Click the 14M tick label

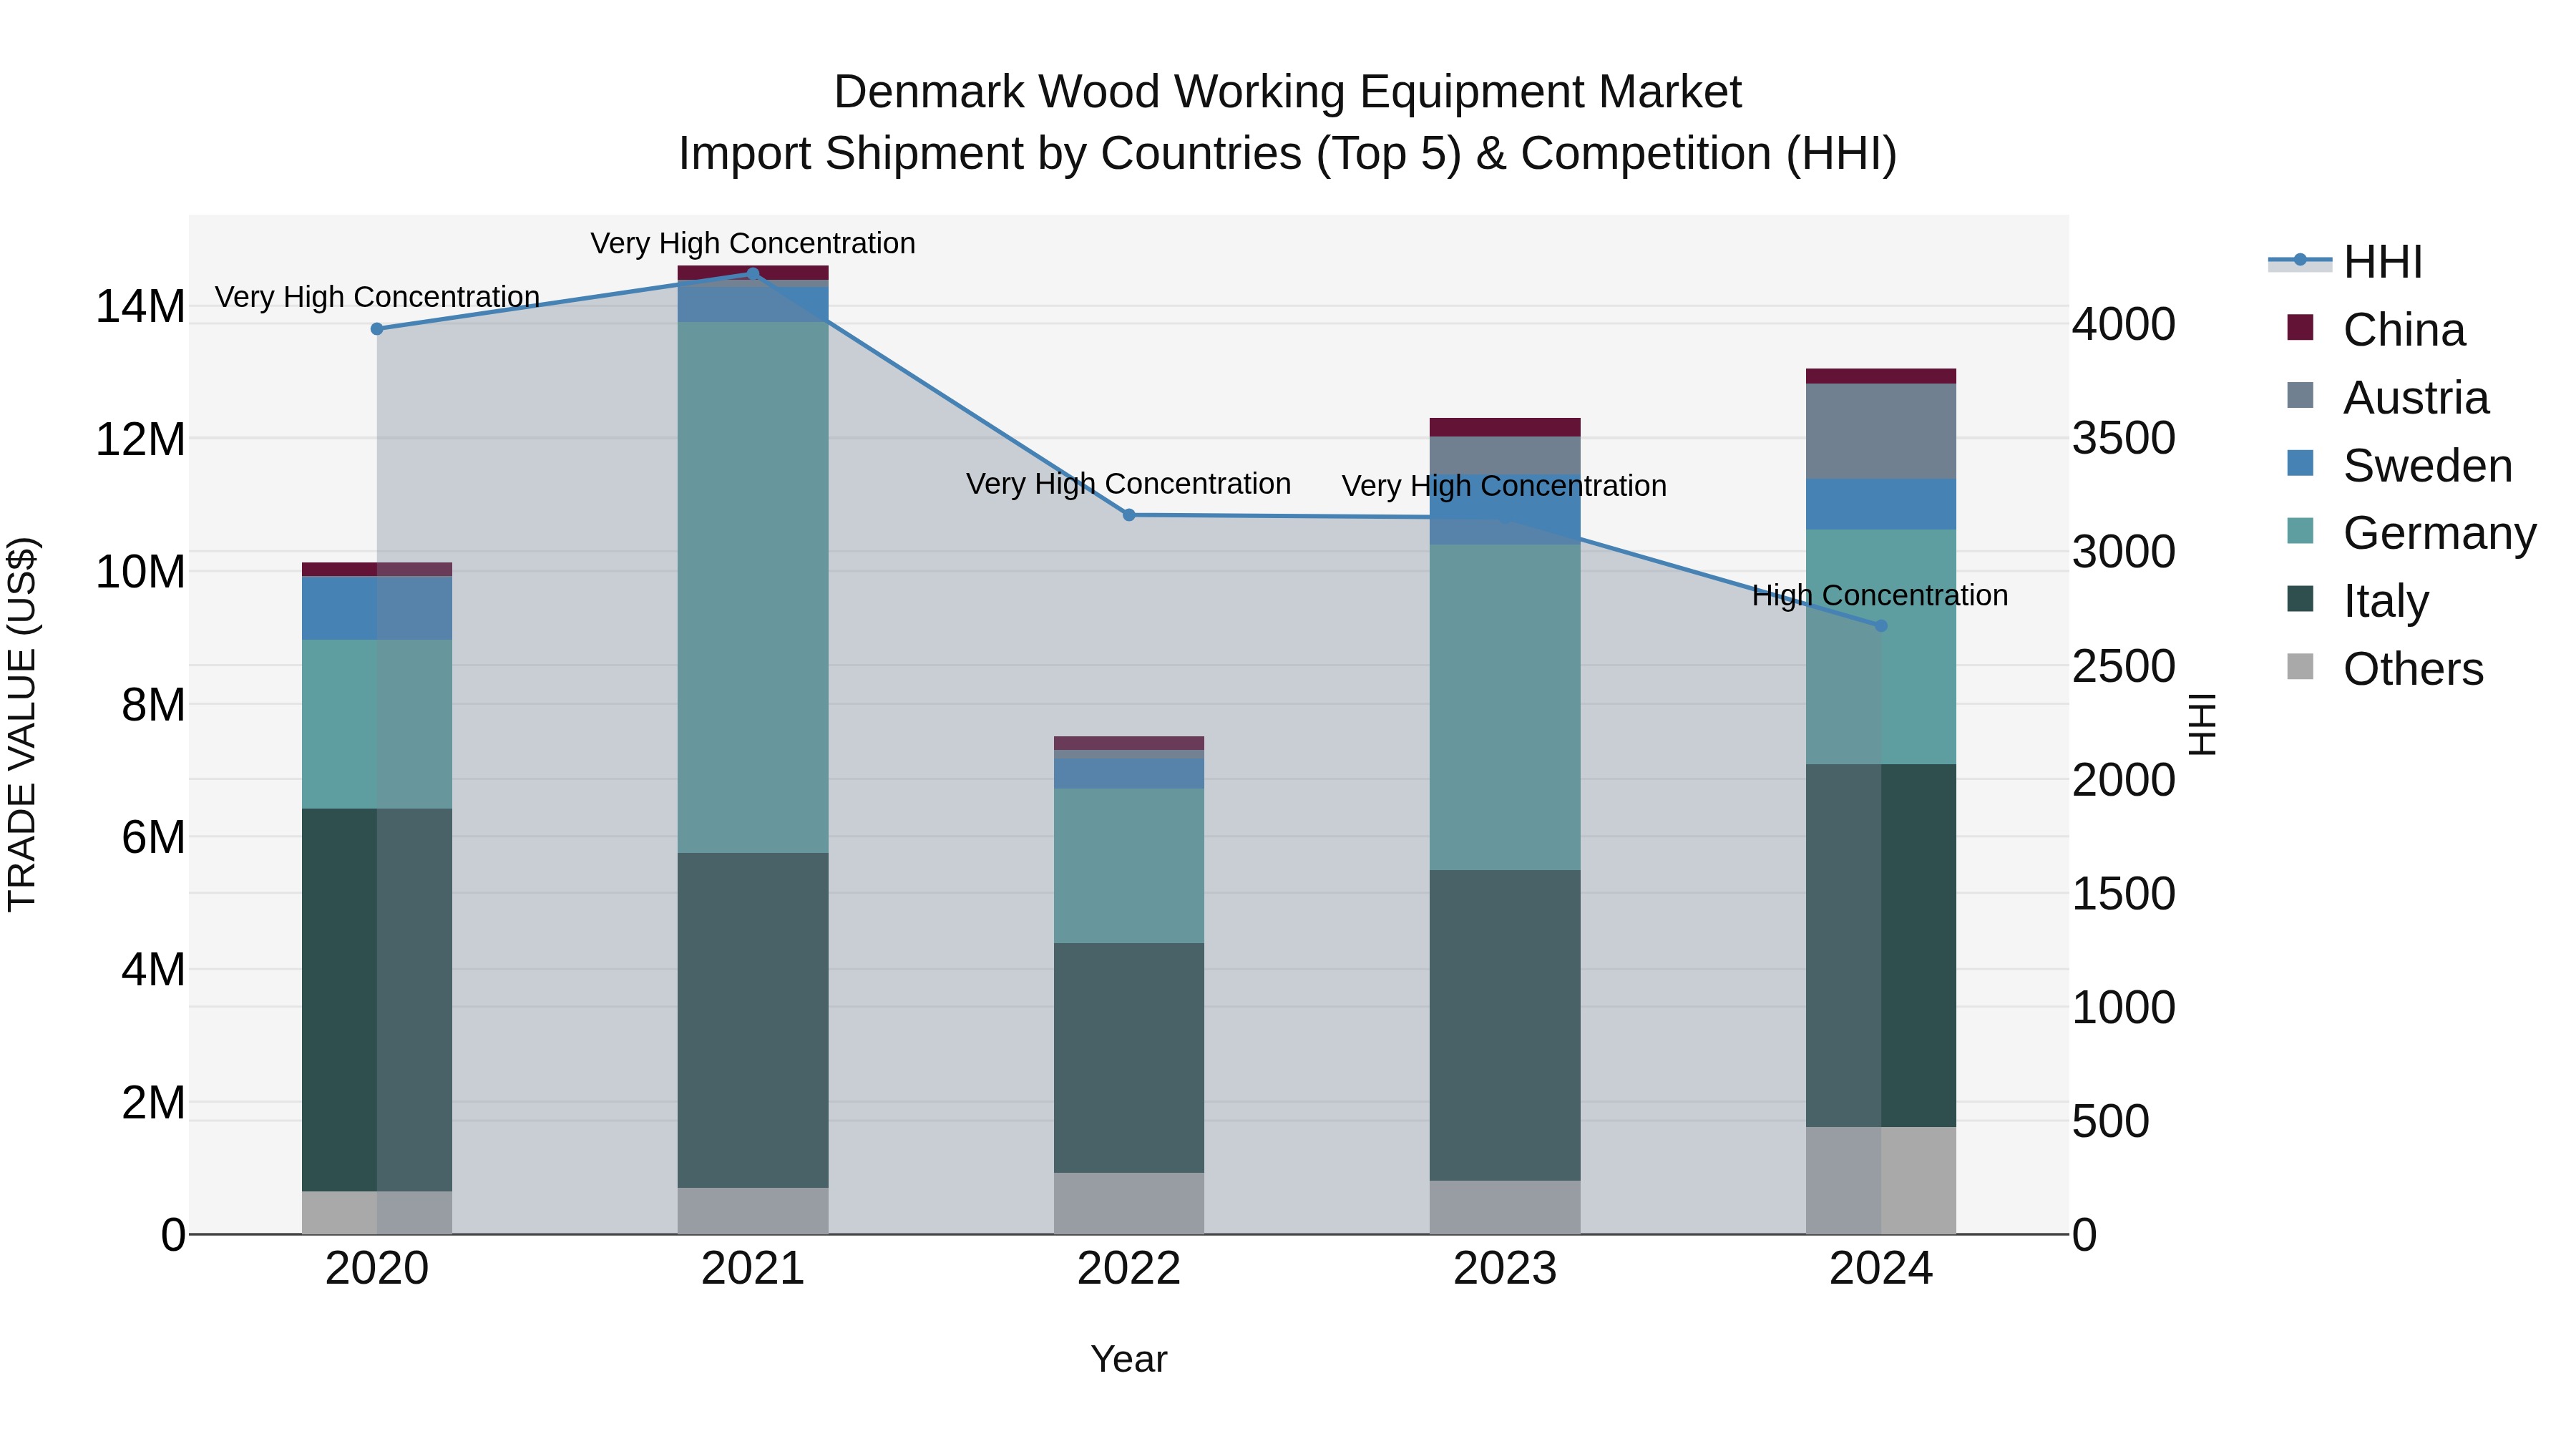140,306
